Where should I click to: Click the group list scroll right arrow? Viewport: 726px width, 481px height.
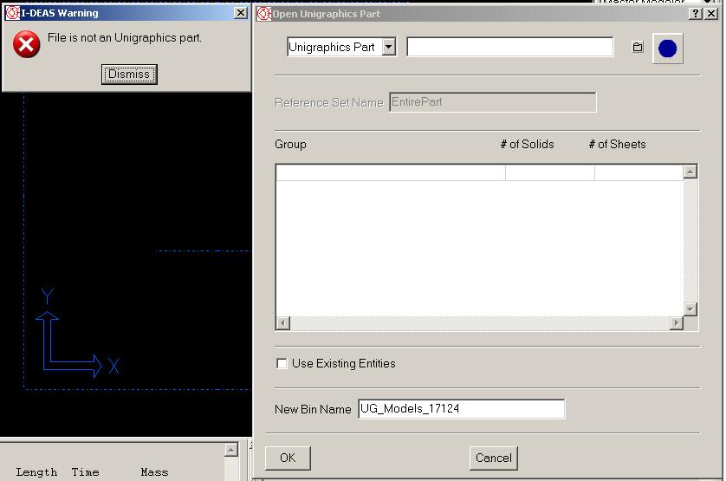[676, 323]
